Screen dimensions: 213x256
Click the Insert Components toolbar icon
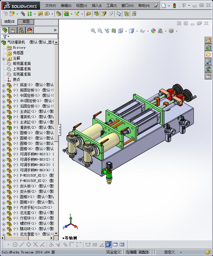(x=12, y=14)
